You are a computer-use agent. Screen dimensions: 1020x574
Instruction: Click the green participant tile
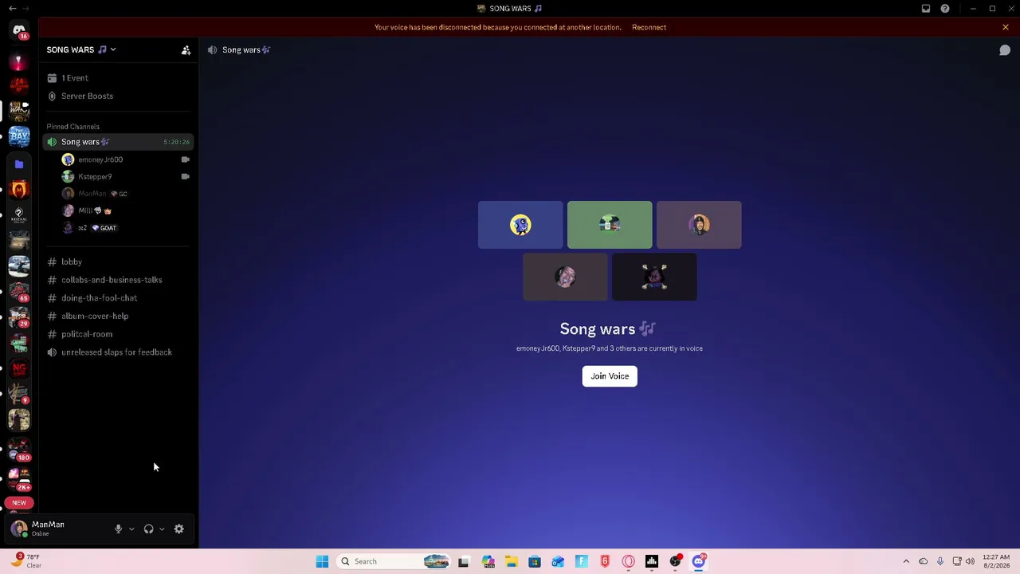coord(610,225)
